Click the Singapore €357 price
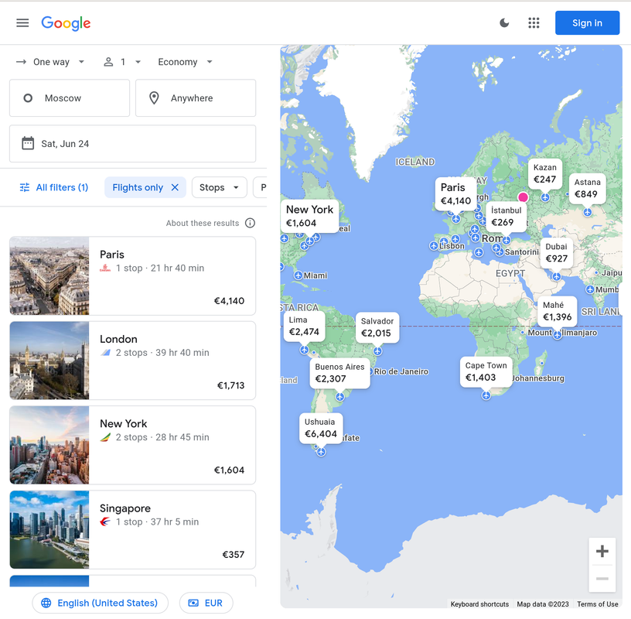This screenshot has width=631, height=619. pyautogui.click(x=234, y=555)
